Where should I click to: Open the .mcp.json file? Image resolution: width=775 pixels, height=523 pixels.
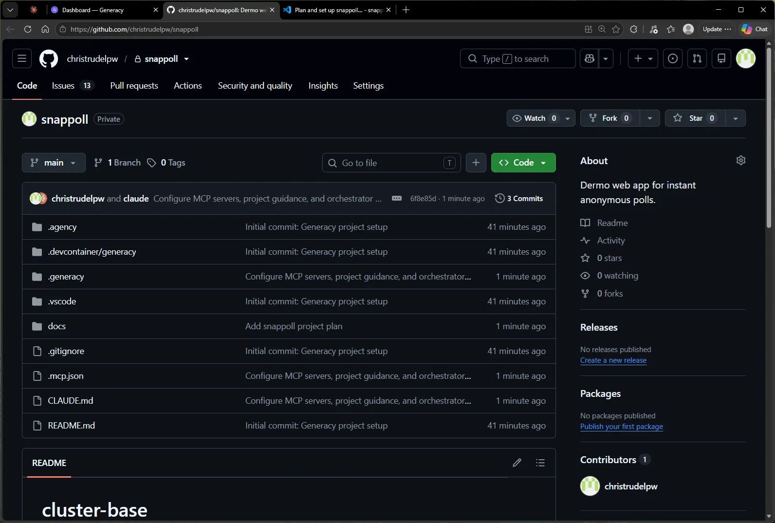coord(66,376)
